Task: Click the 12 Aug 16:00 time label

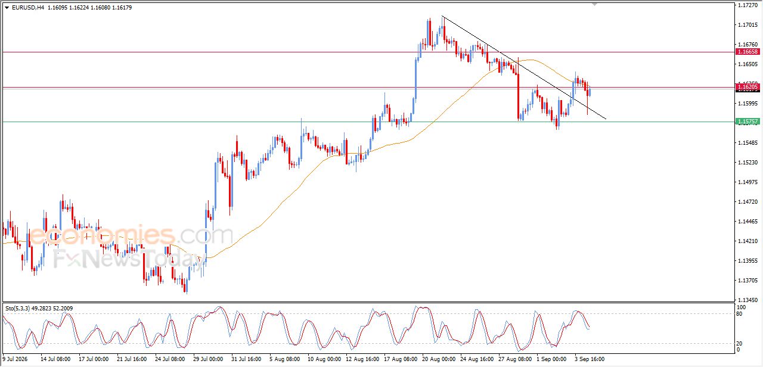Action: (361, 359)
